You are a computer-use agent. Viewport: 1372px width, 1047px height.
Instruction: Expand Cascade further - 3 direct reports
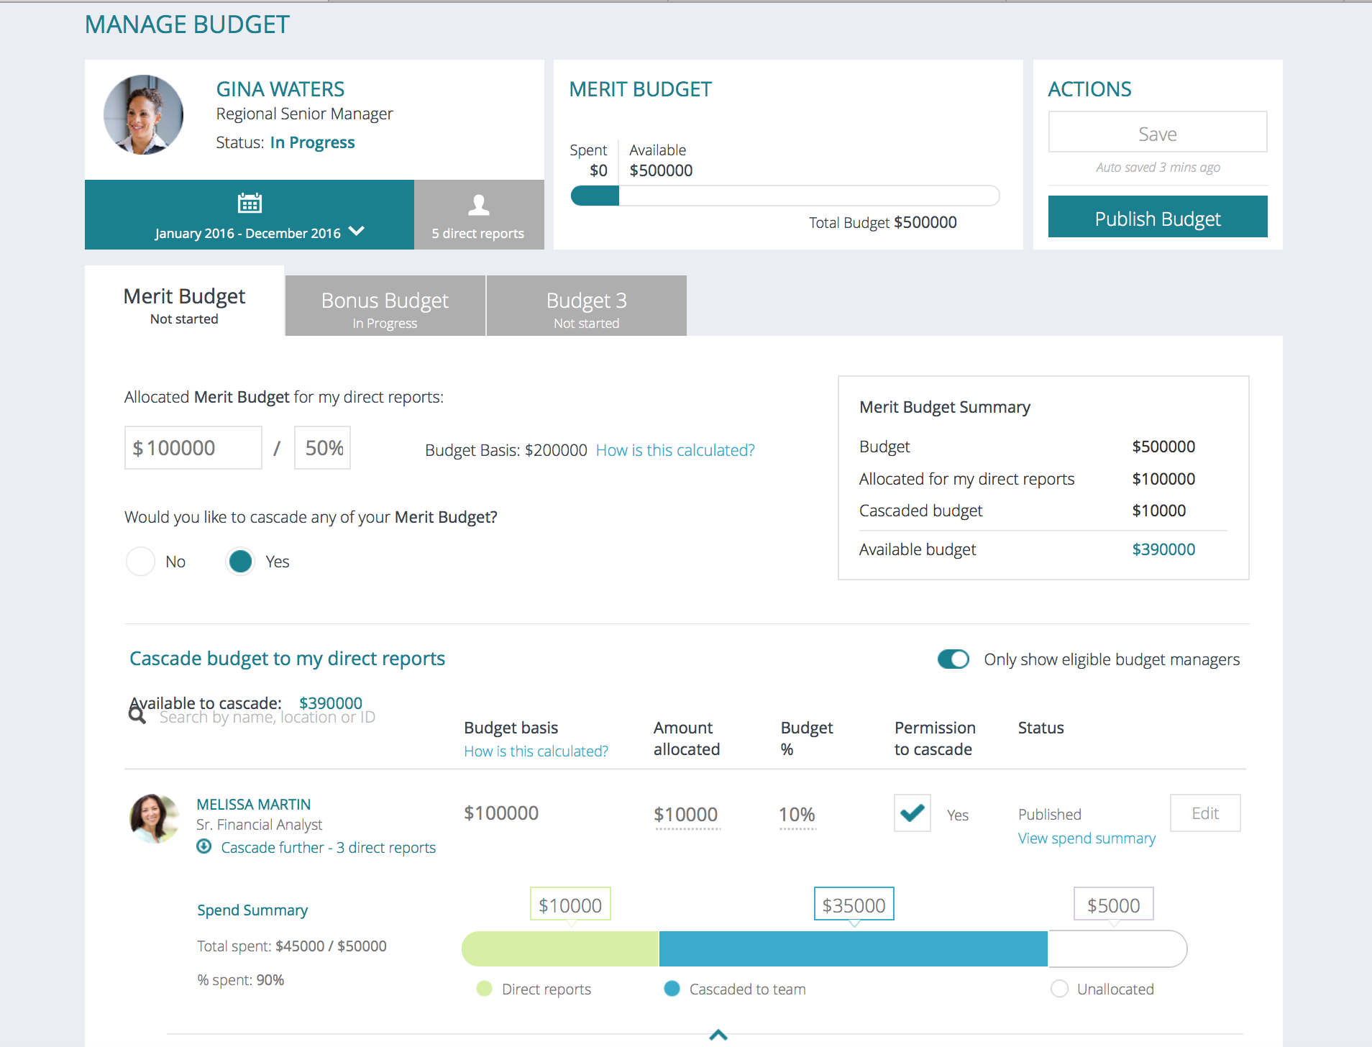pos(327,847)
